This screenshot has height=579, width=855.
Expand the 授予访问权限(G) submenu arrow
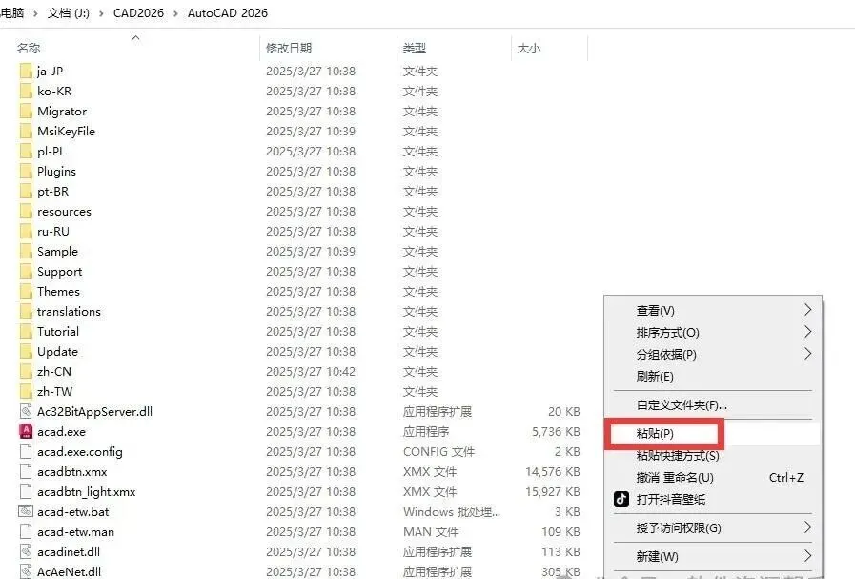[x=808, y=527]
